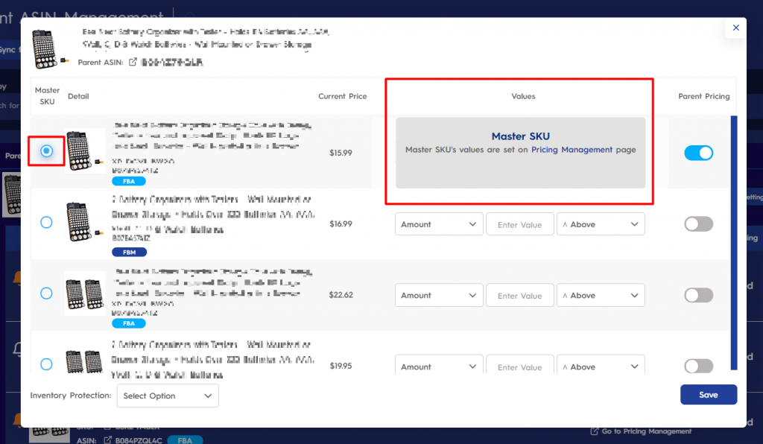Open product thumbnail in the $19.95 row
The width and height of the screenshot is (763, 444).
85,361
